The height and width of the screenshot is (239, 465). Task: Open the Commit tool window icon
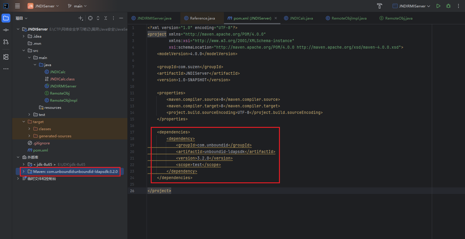(6, 30)
